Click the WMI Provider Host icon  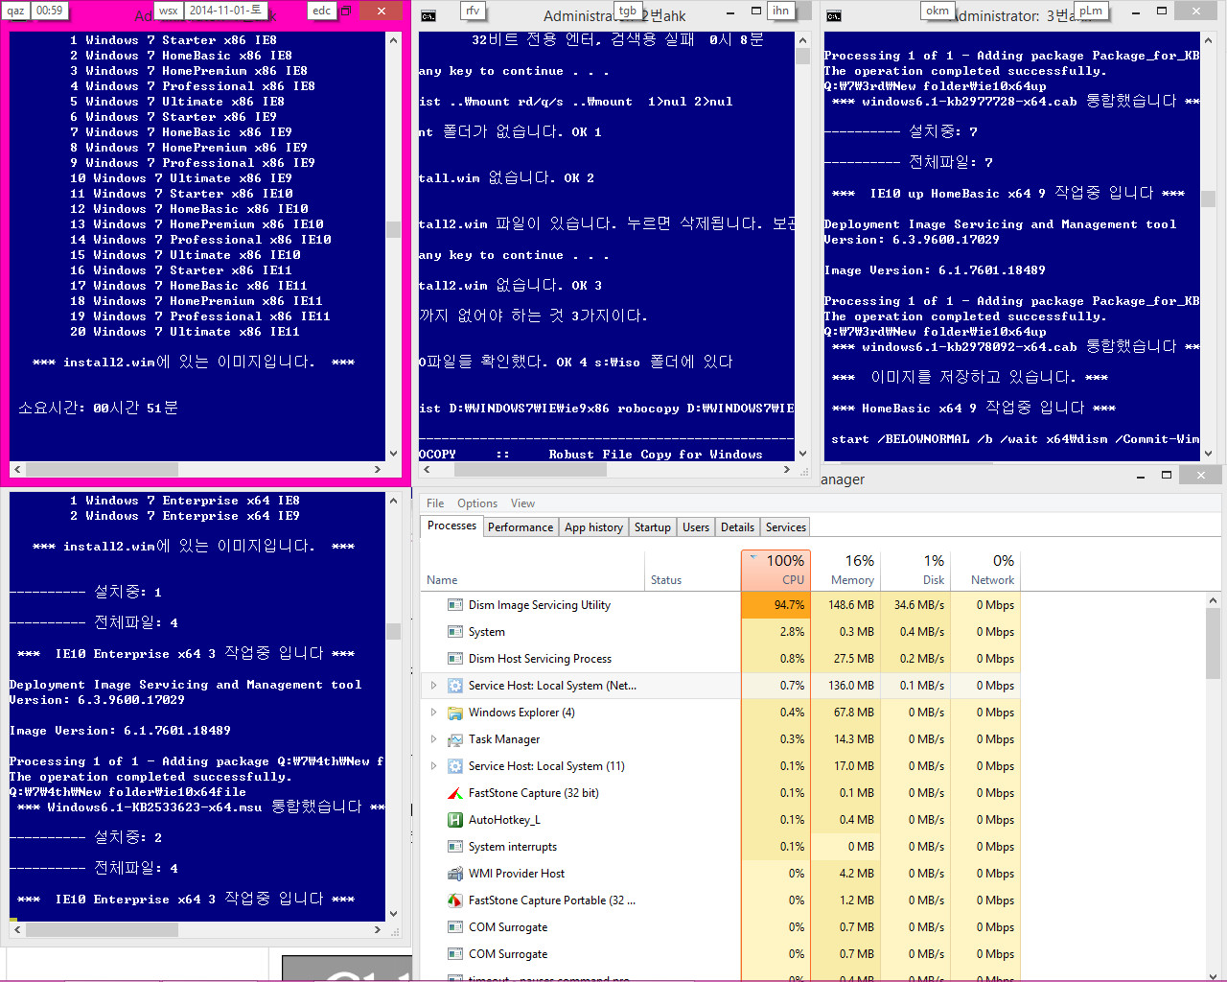pos(455,874)
